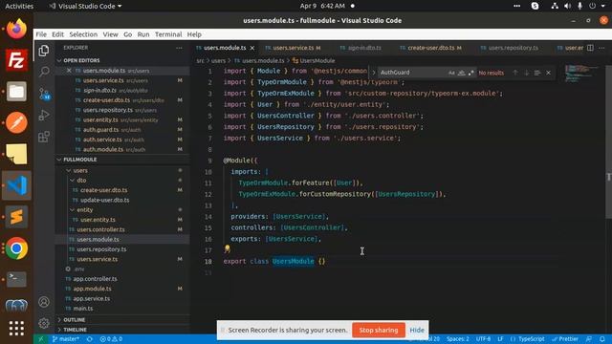Open the Source Control view
Viewport: 612px width, 344px height.
(x=44, y=94)
